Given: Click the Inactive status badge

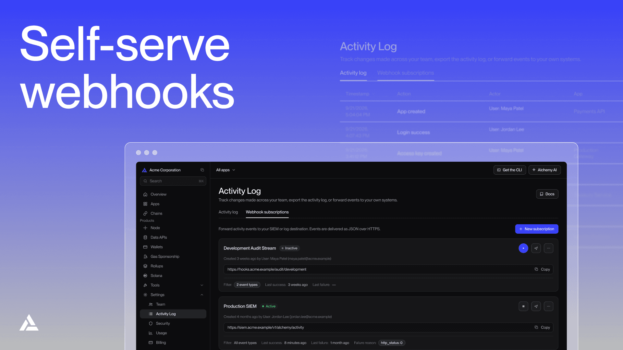Looking at the screenshot, I should point(289,248).
